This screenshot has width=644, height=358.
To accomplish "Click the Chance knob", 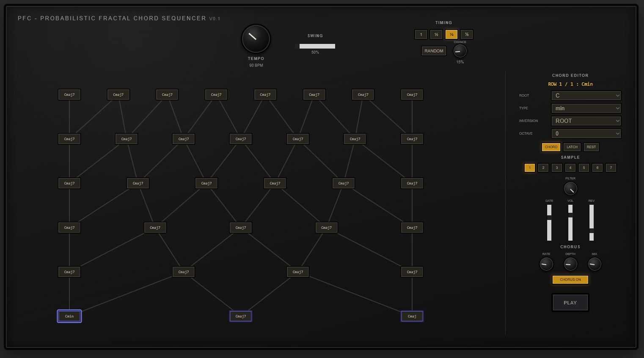I will tap(460, 51).
